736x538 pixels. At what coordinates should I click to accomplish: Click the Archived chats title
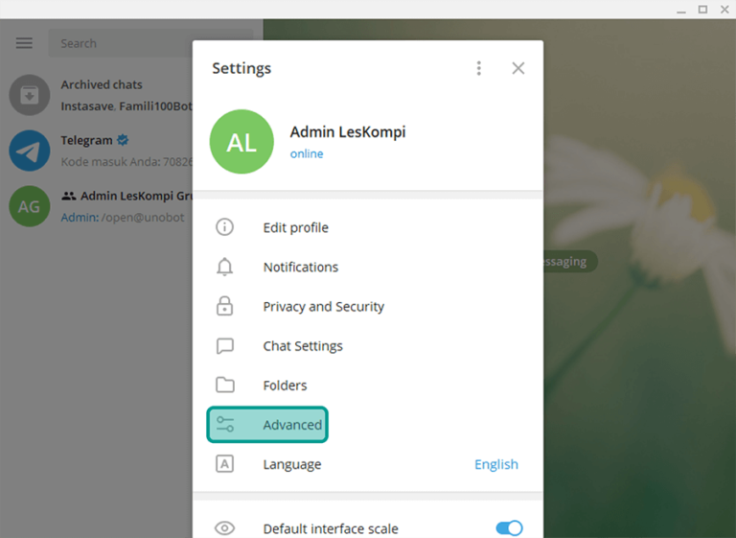click(x=102, y=84)
